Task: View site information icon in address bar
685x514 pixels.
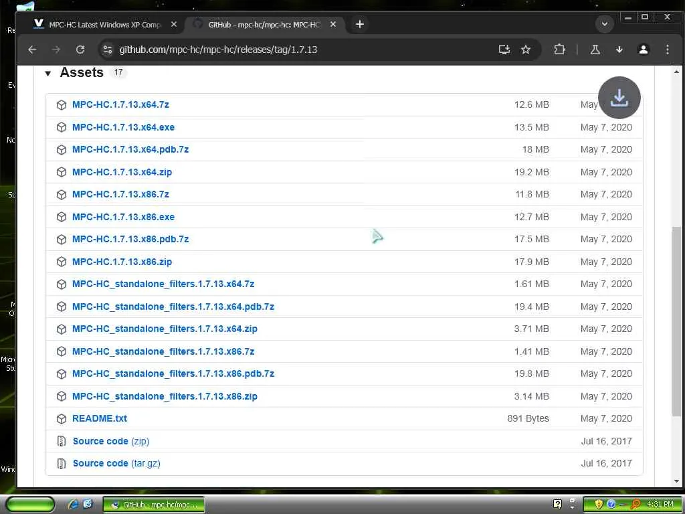Action: (108, 50)
